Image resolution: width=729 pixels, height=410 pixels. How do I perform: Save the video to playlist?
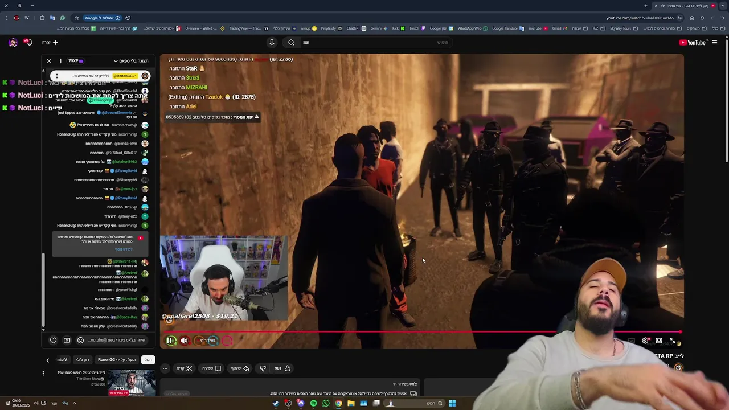[x=211, y=368]
